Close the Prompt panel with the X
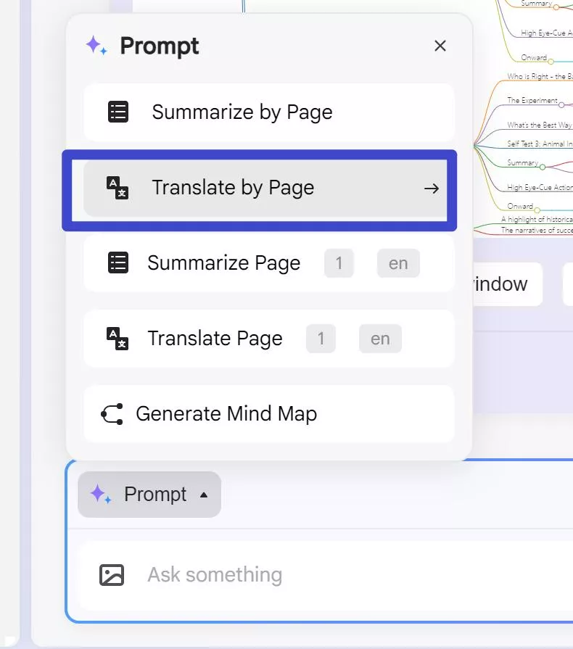 440,46
